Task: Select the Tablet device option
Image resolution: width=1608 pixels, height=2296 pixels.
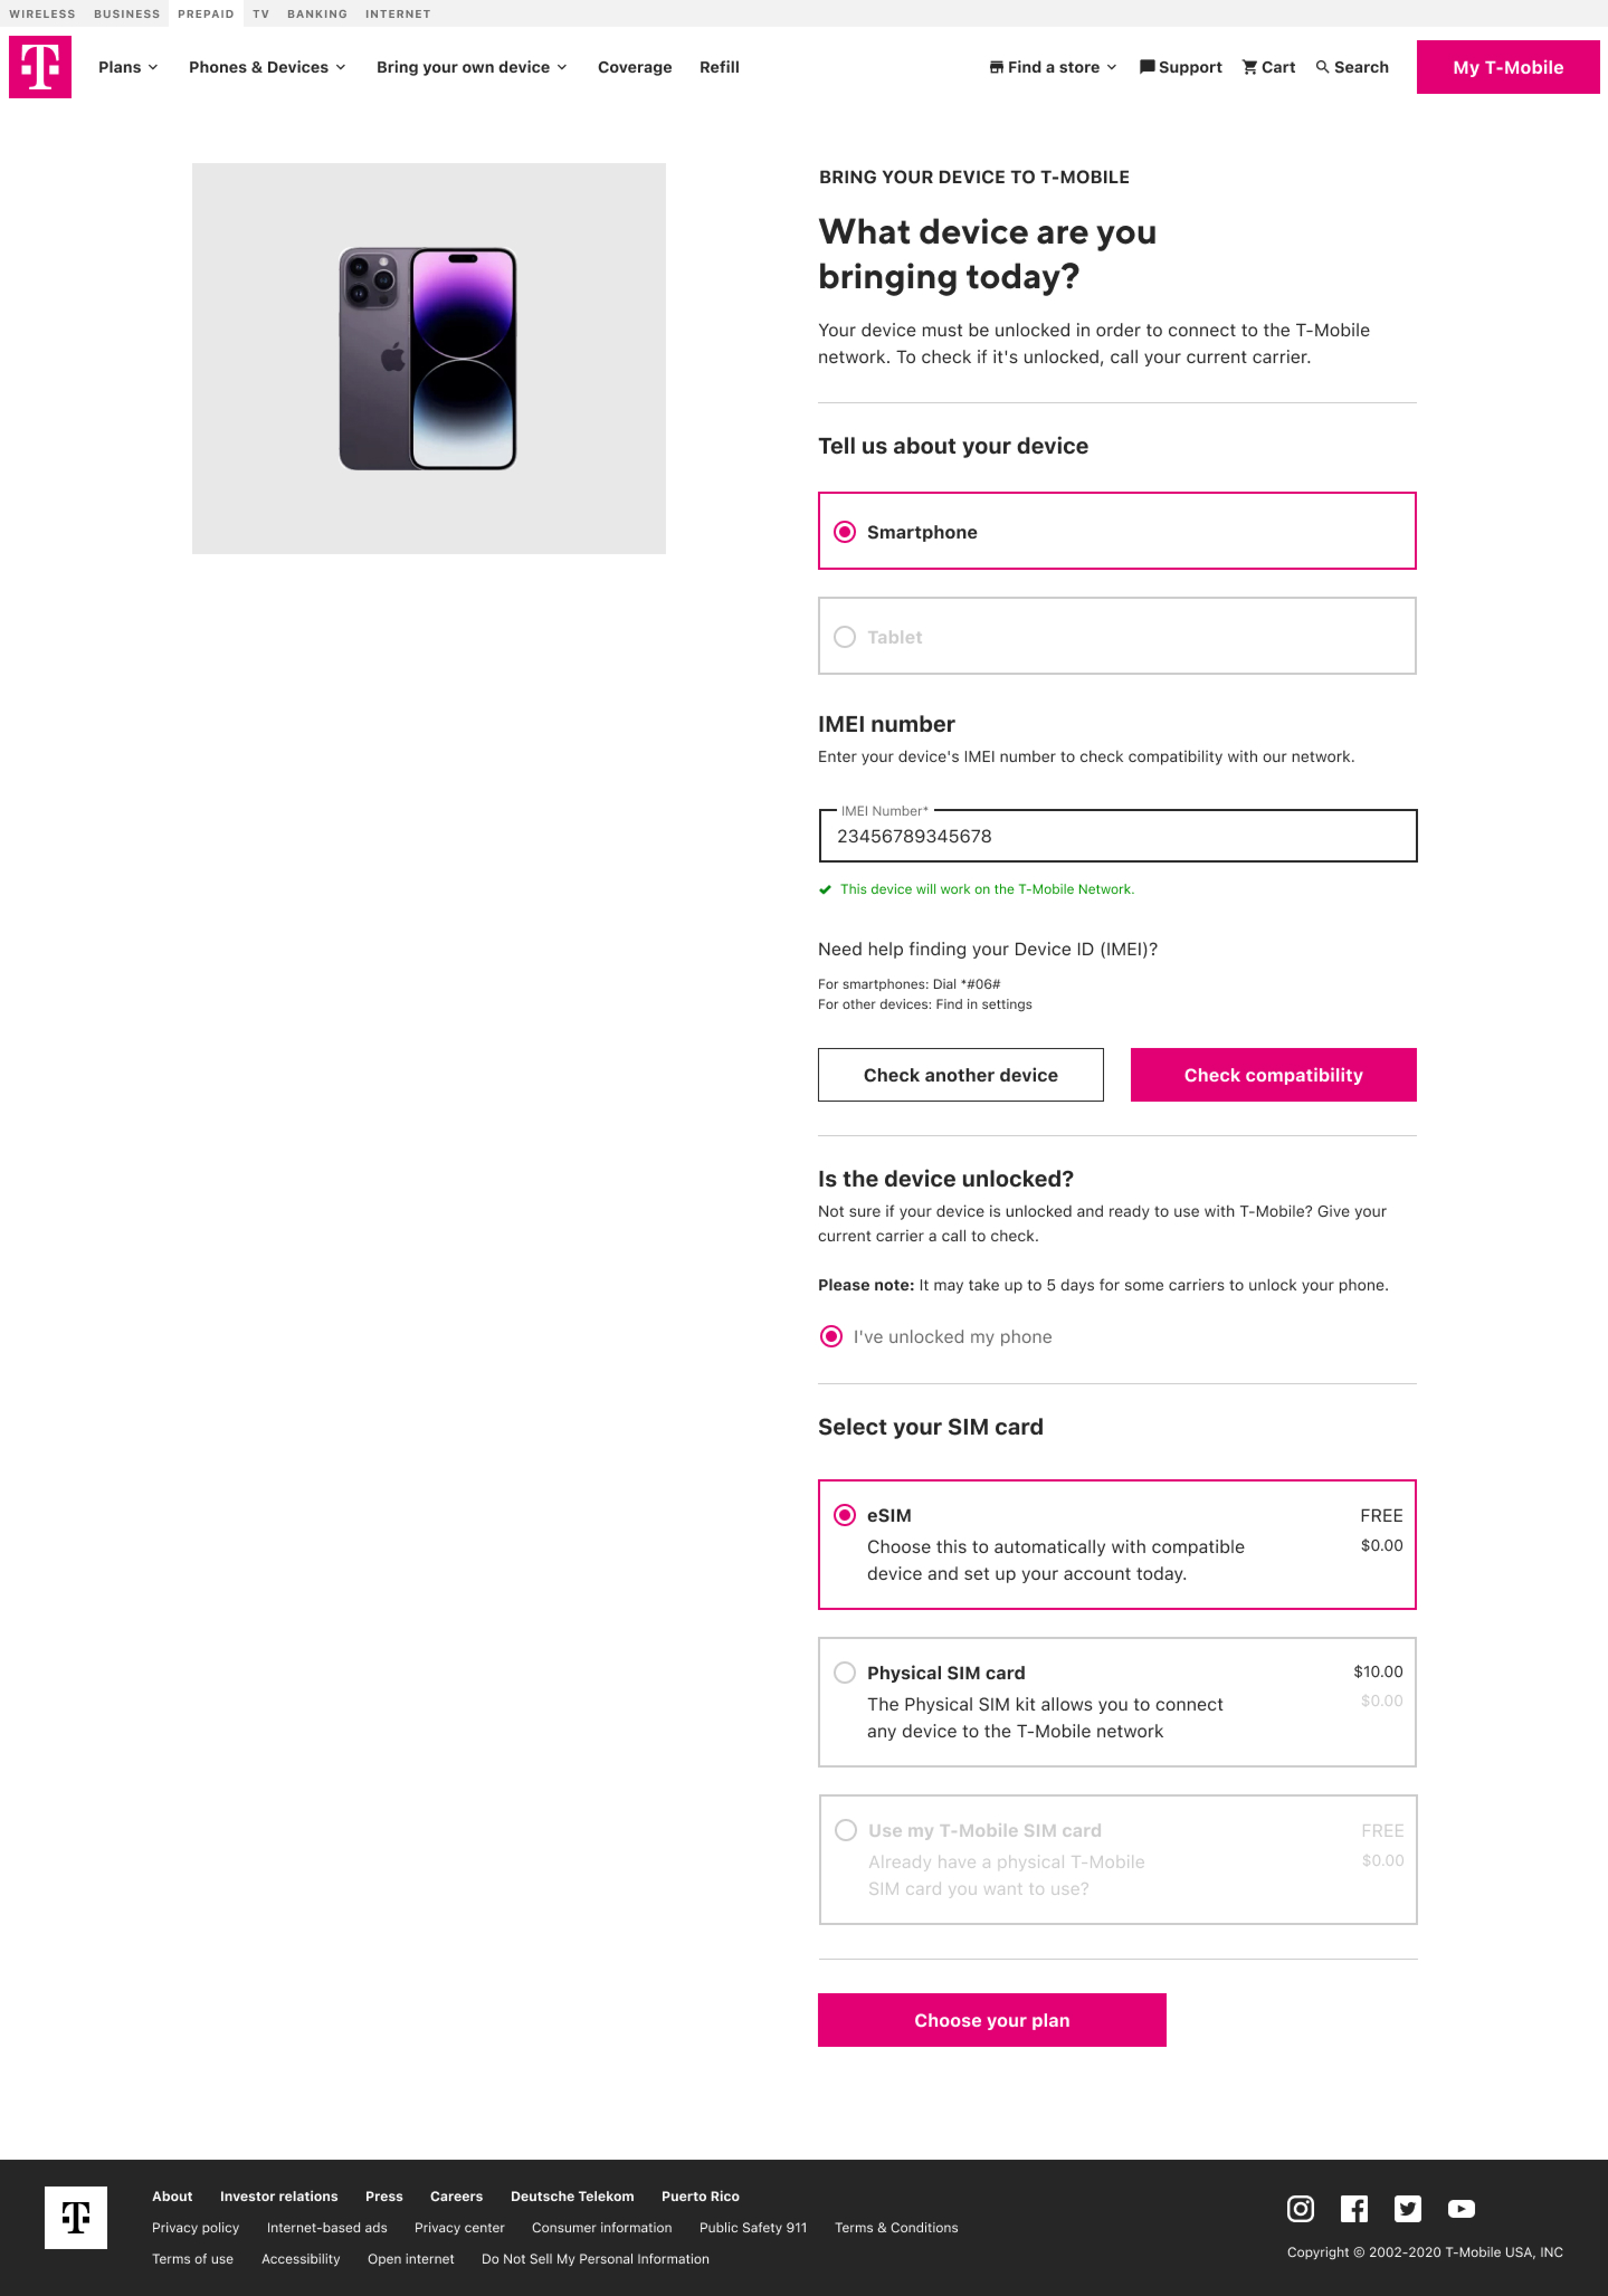Action: (845, 637)
